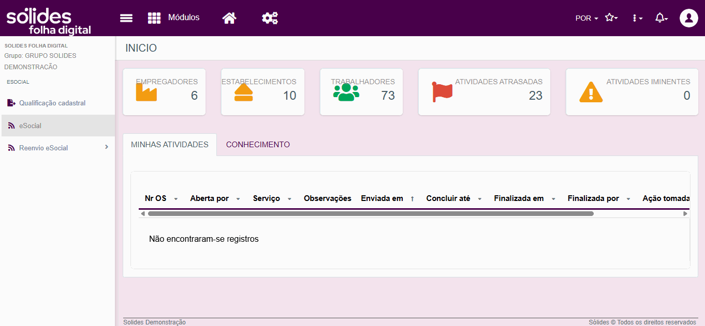Click the eSocial feed icon in sidebar
Screen dimensions: 705x326
pos(11,126)
